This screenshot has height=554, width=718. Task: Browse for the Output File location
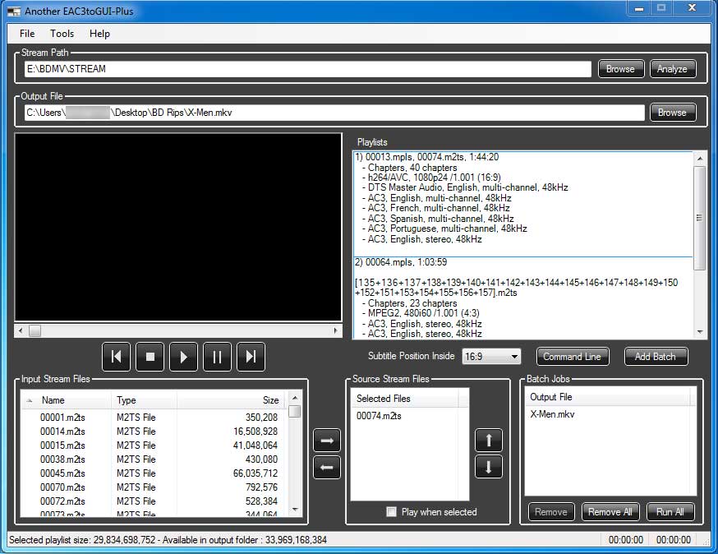click(x=673, y=113)
